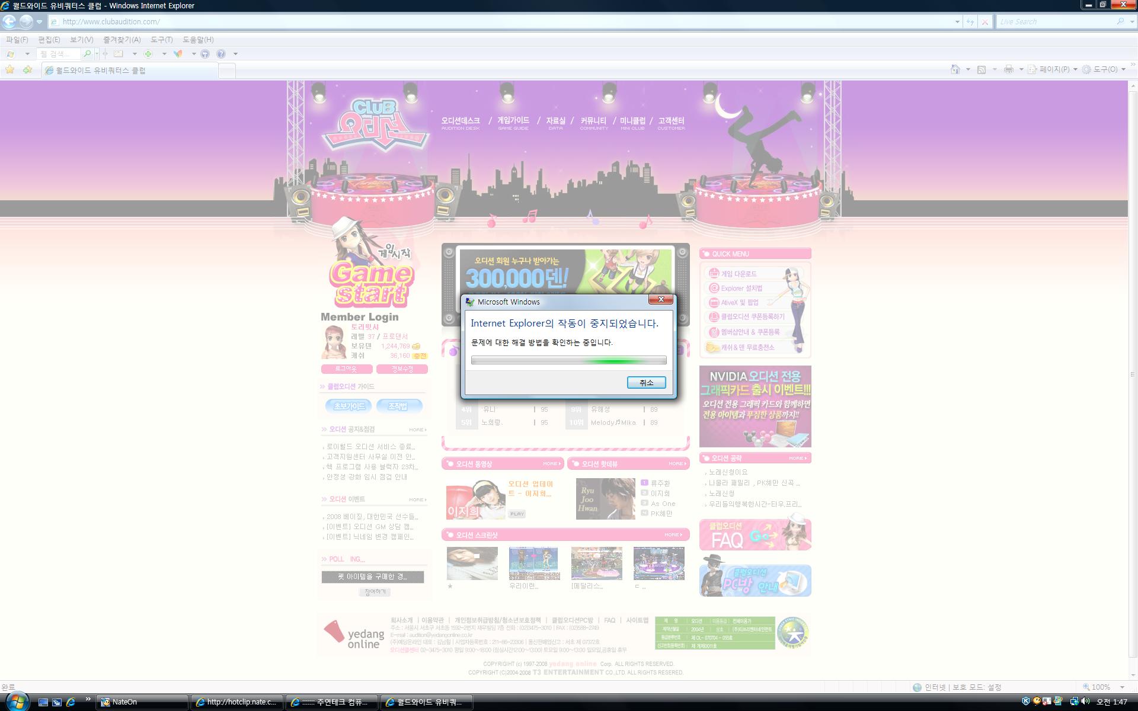Switch to hotclip.nate.com taskbar window
This screenshot has width=1138, height=711.
click(x=237, y=702)
